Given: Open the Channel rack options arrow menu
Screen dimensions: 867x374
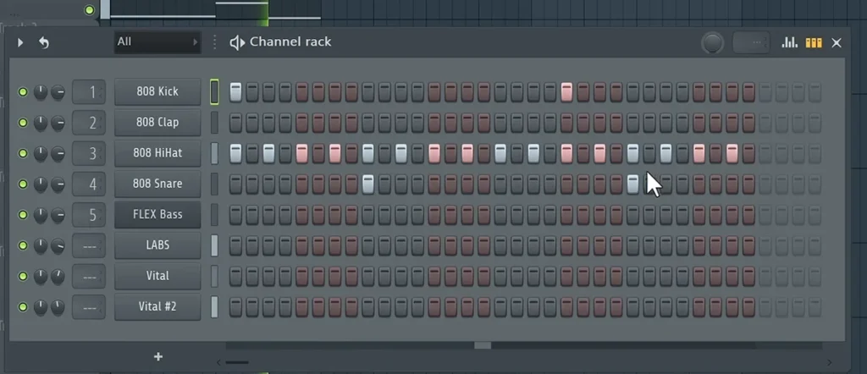Looking at the screenshot, I should [20, 42].
